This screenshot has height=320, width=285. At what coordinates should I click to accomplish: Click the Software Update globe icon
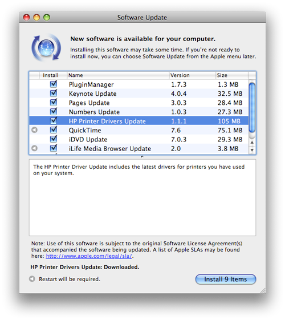point(46,48)
